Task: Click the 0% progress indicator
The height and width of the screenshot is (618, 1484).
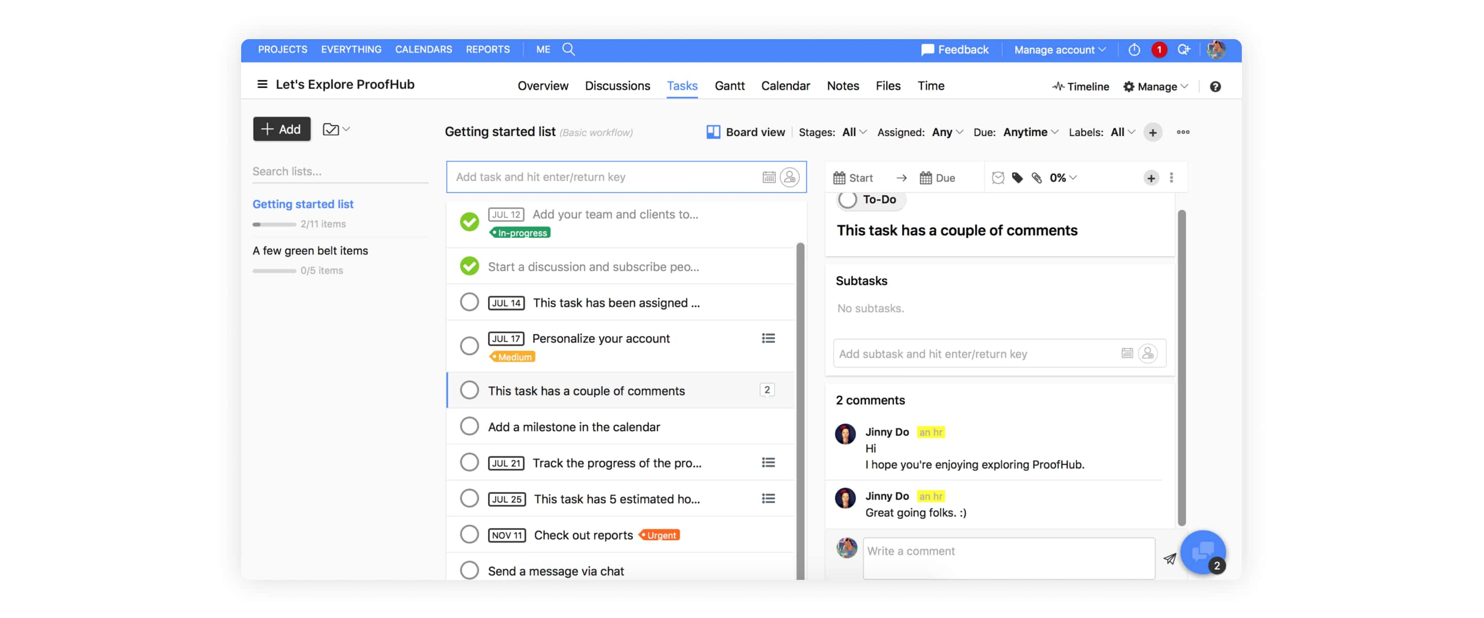Action: coord(1062,178)
